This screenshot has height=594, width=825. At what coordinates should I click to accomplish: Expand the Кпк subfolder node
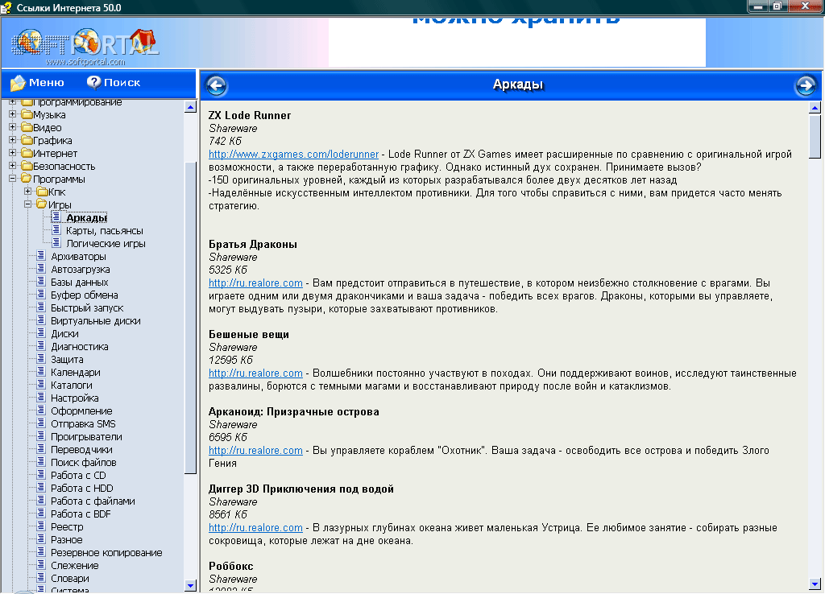tap(28, 192)
